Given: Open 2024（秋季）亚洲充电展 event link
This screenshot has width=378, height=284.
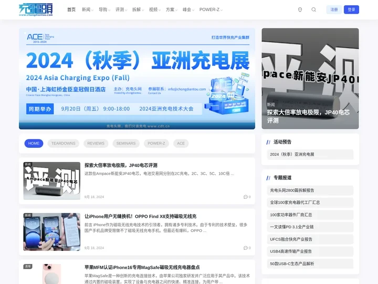Looking at the screenshot, I should pyautogui.click(x=310, y=154).
